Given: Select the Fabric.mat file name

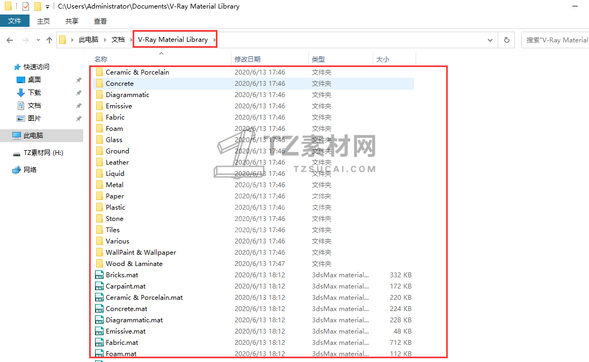Looking at the screenshot, I should click(122, 343).
